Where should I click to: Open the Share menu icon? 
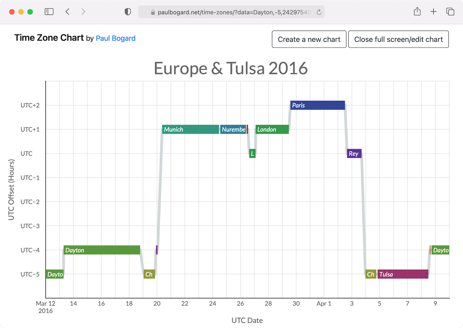tap(417, 11)
